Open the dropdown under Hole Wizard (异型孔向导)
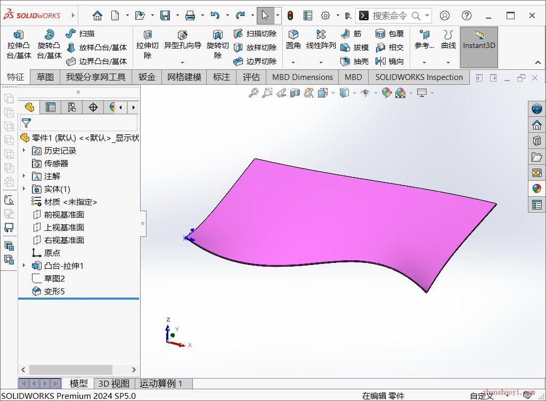Image resolution: width=546 pixels, height=401 pixels. point(183,62)
